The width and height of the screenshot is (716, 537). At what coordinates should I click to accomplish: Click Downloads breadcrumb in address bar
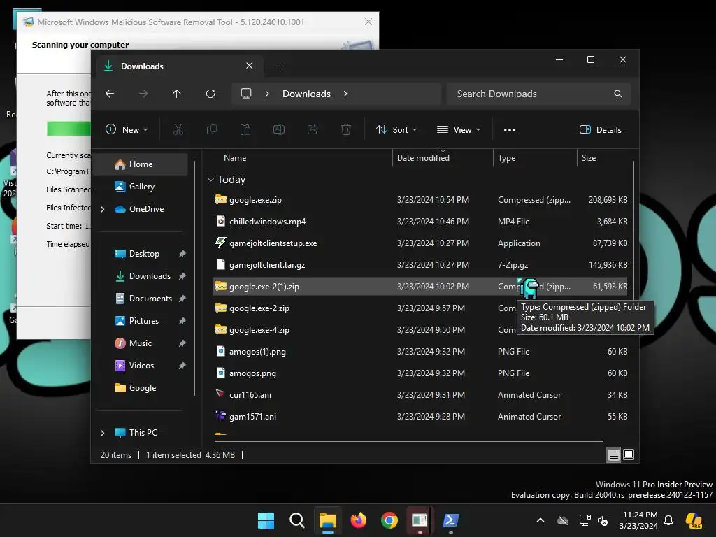click(306, 94)
